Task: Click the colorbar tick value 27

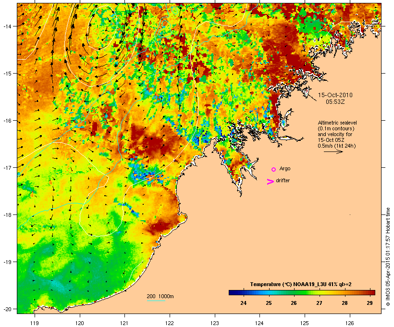Action: (x=319, y=303)
